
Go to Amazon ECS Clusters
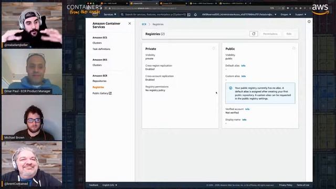(97, 43)
